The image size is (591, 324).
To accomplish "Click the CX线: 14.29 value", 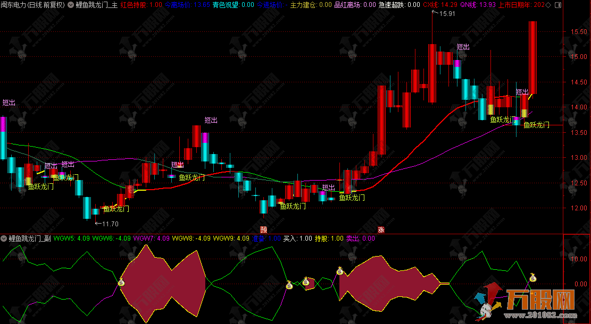I will [440, 5].
